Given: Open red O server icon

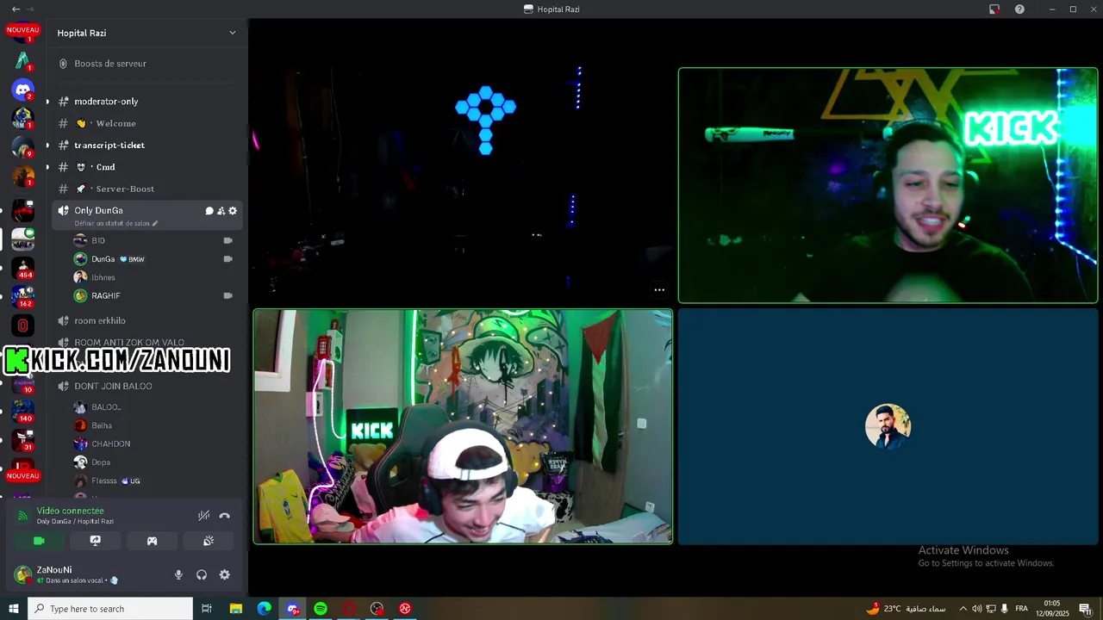Looking at the screenshot, I should point(23,325).
